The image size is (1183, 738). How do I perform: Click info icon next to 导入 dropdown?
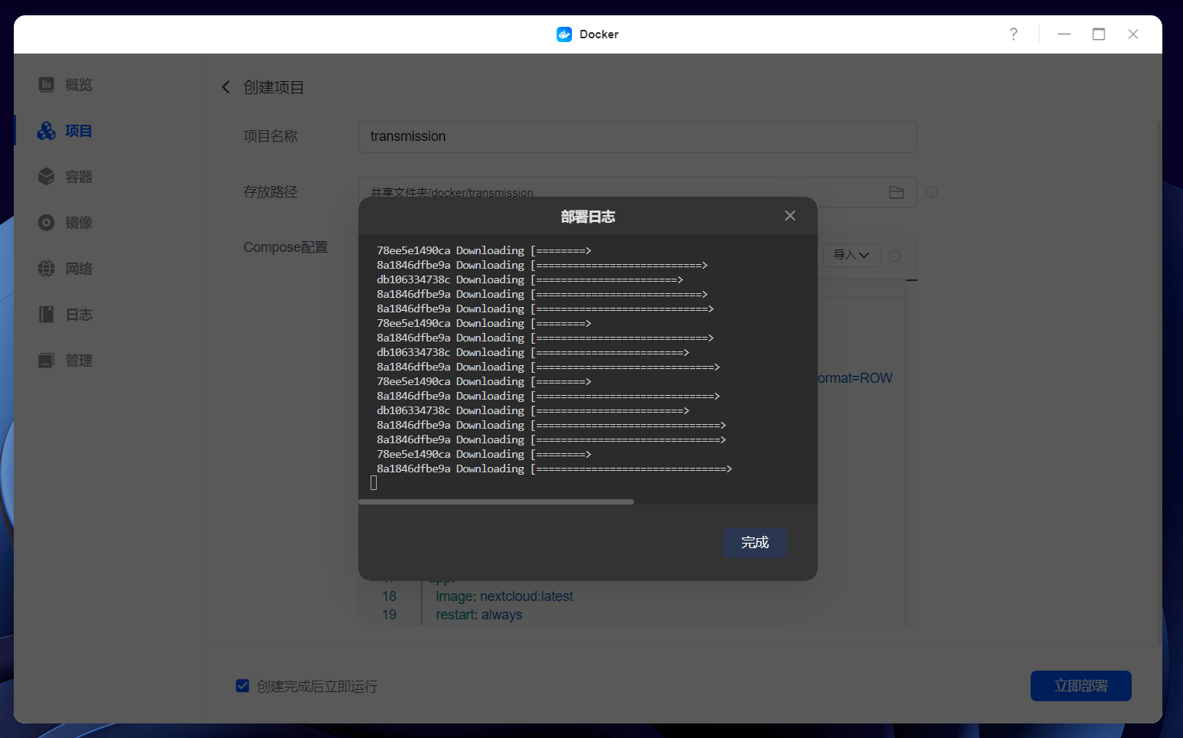(x=894, y=256)
